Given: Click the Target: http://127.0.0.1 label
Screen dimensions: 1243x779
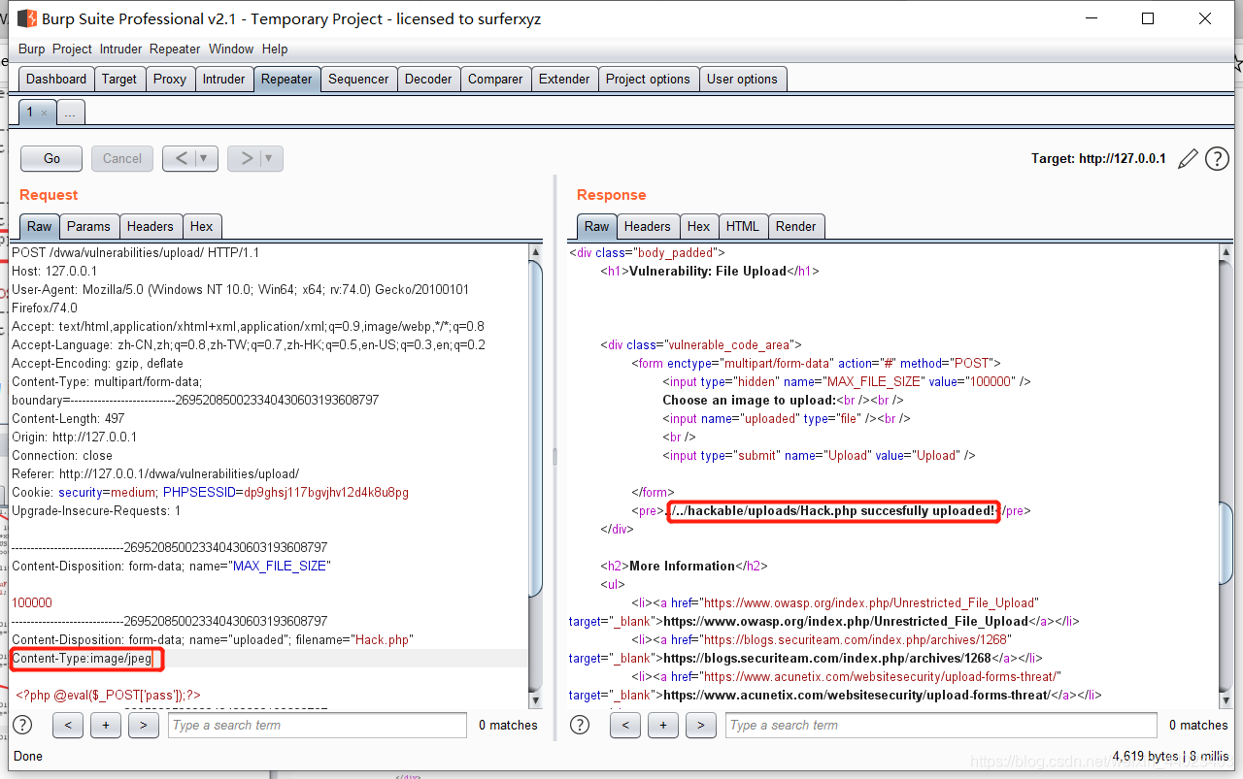Looking at the screenshot, I should point(1098,159).
